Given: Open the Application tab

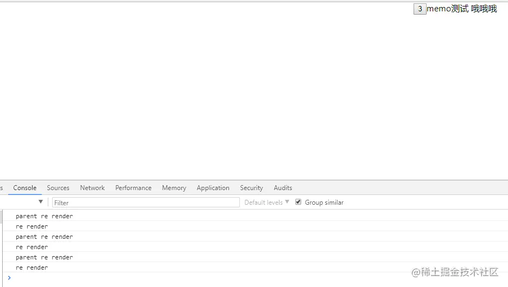Looking at the screenshot, I should (x=213, y=188).
